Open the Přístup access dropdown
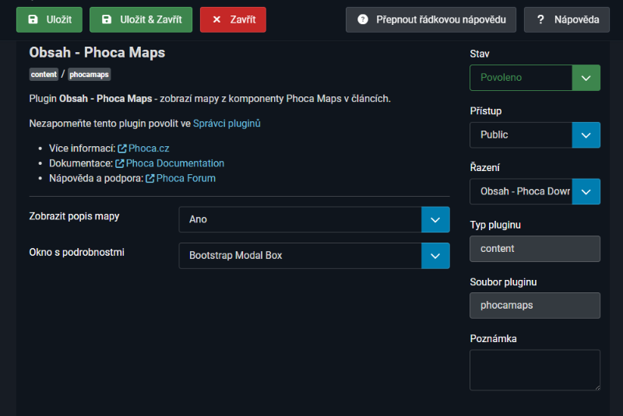This screenshot has width=623, height=416. pyautogui.click(x=535, y=135)
